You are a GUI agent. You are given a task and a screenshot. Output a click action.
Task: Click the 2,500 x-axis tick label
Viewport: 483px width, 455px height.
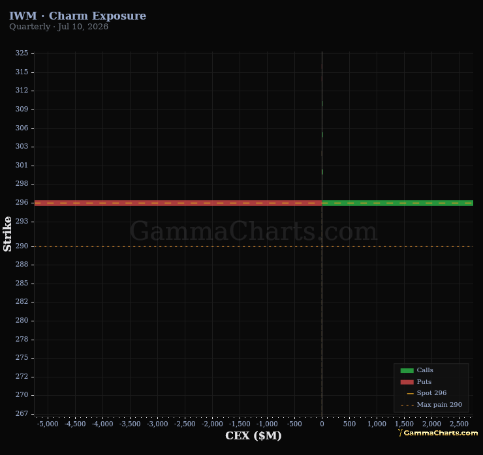459,424
